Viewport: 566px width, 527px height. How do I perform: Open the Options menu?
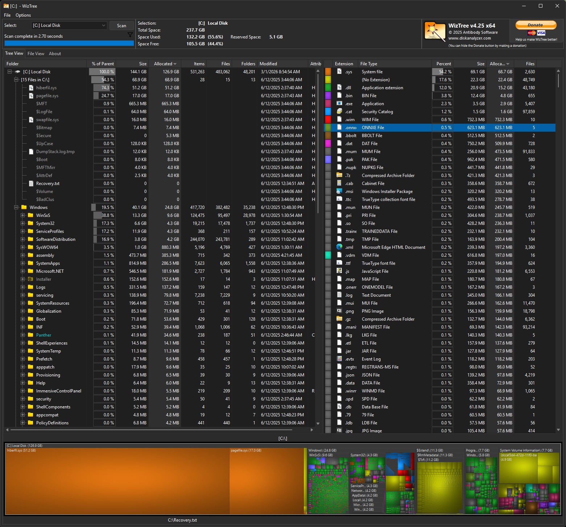(23, 15)
